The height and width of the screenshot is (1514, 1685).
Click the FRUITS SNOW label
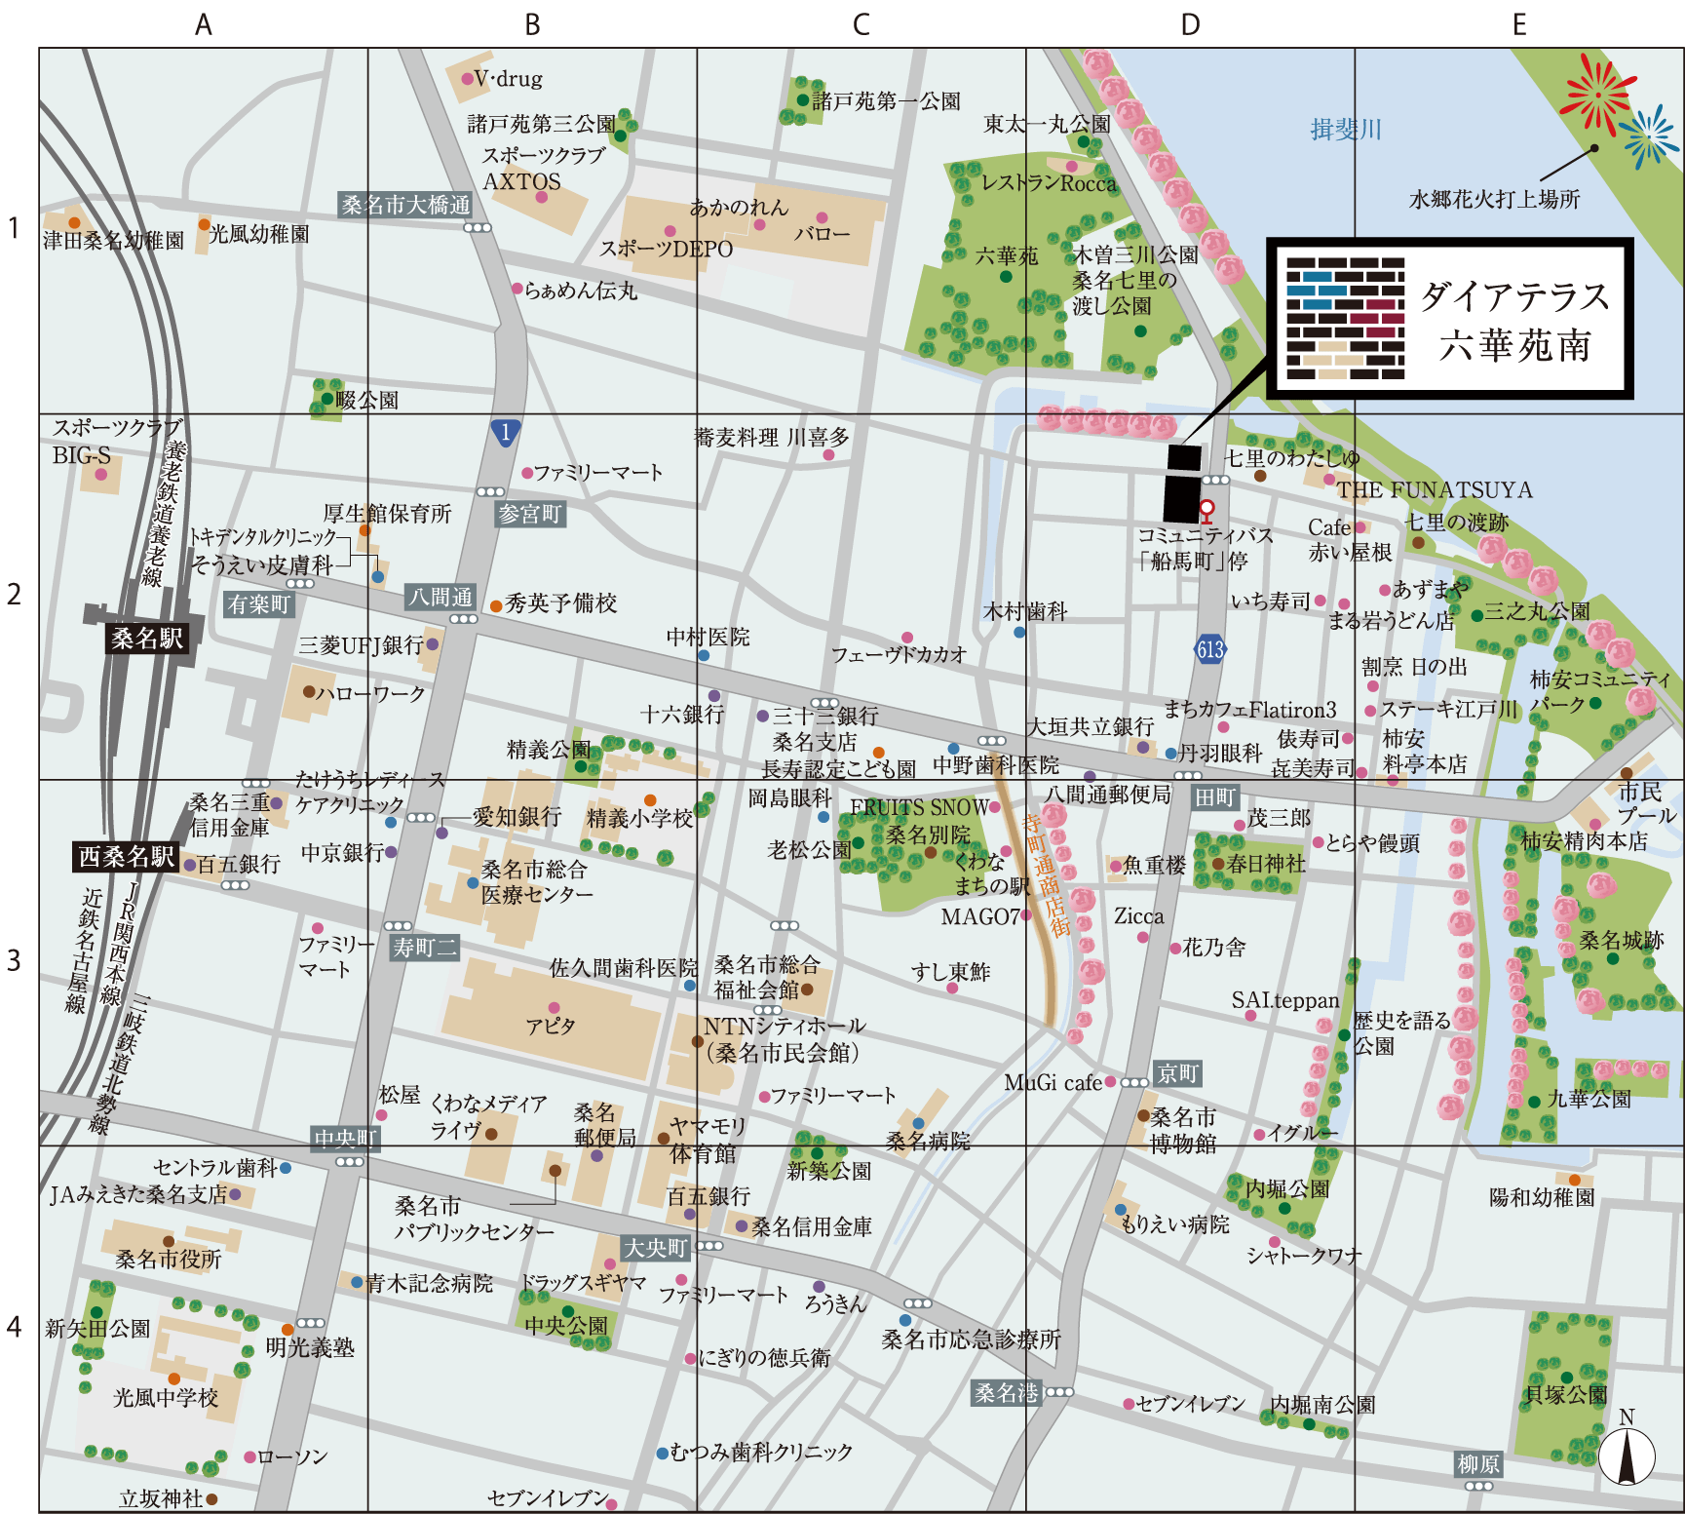[x=919, y=807]
